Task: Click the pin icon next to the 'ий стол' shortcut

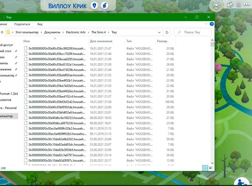Action: point(16,51)
